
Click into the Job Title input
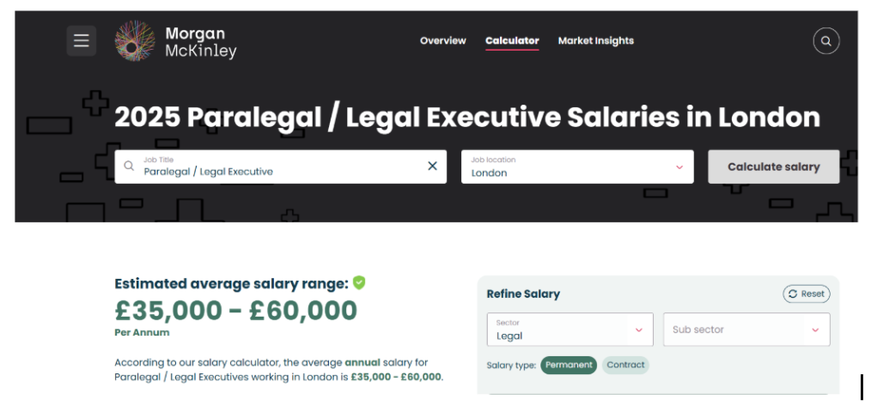(275, 171)
